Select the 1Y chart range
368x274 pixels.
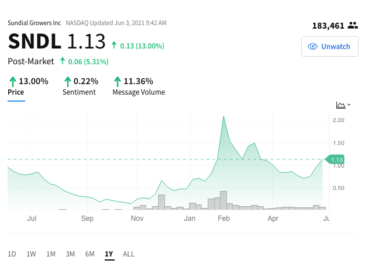coord(109,254)
